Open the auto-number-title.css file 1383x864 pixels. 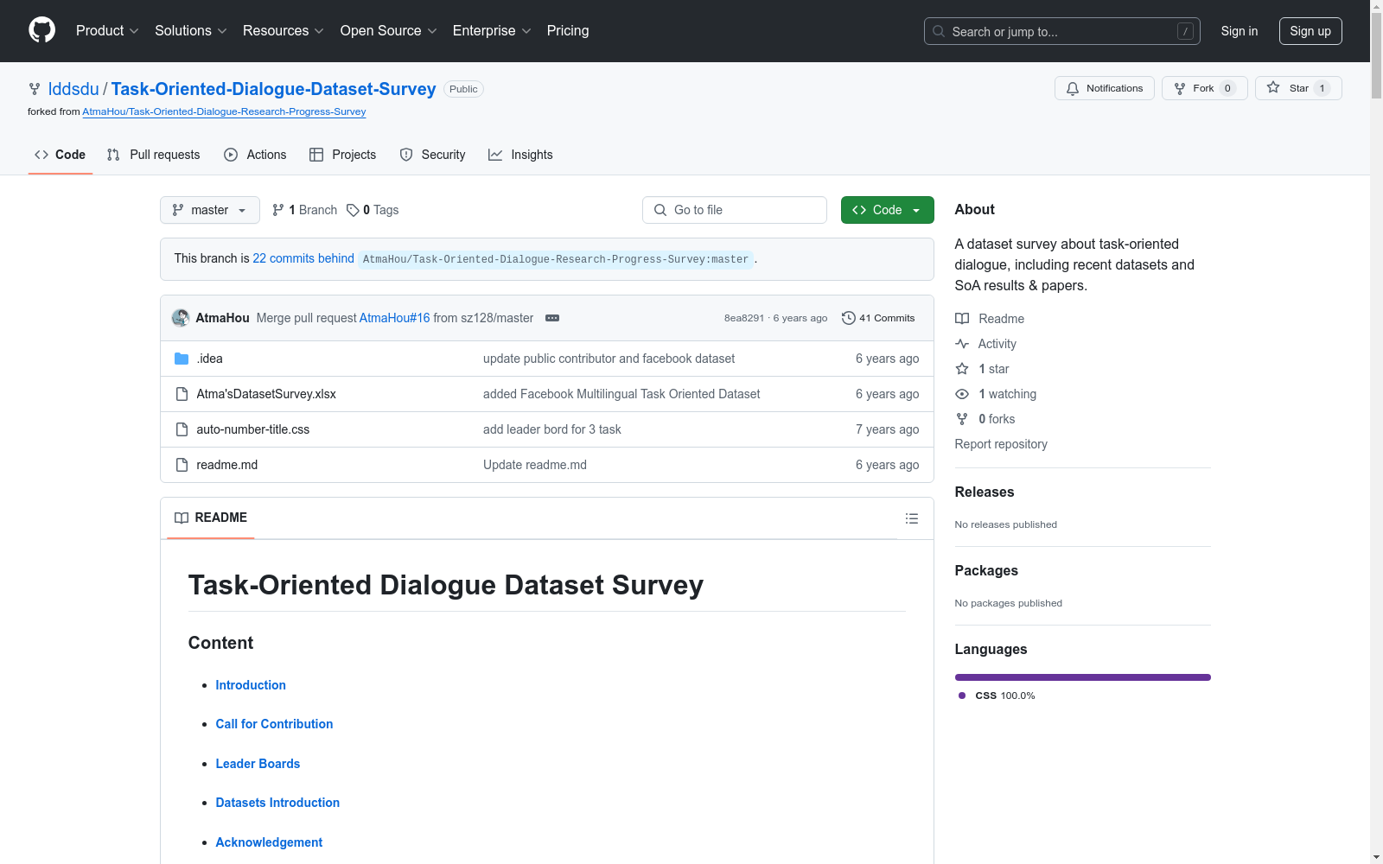click(x=252, y=429)
